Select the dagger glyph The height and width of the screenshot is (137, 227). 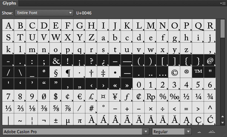click(x=91, y=72)
